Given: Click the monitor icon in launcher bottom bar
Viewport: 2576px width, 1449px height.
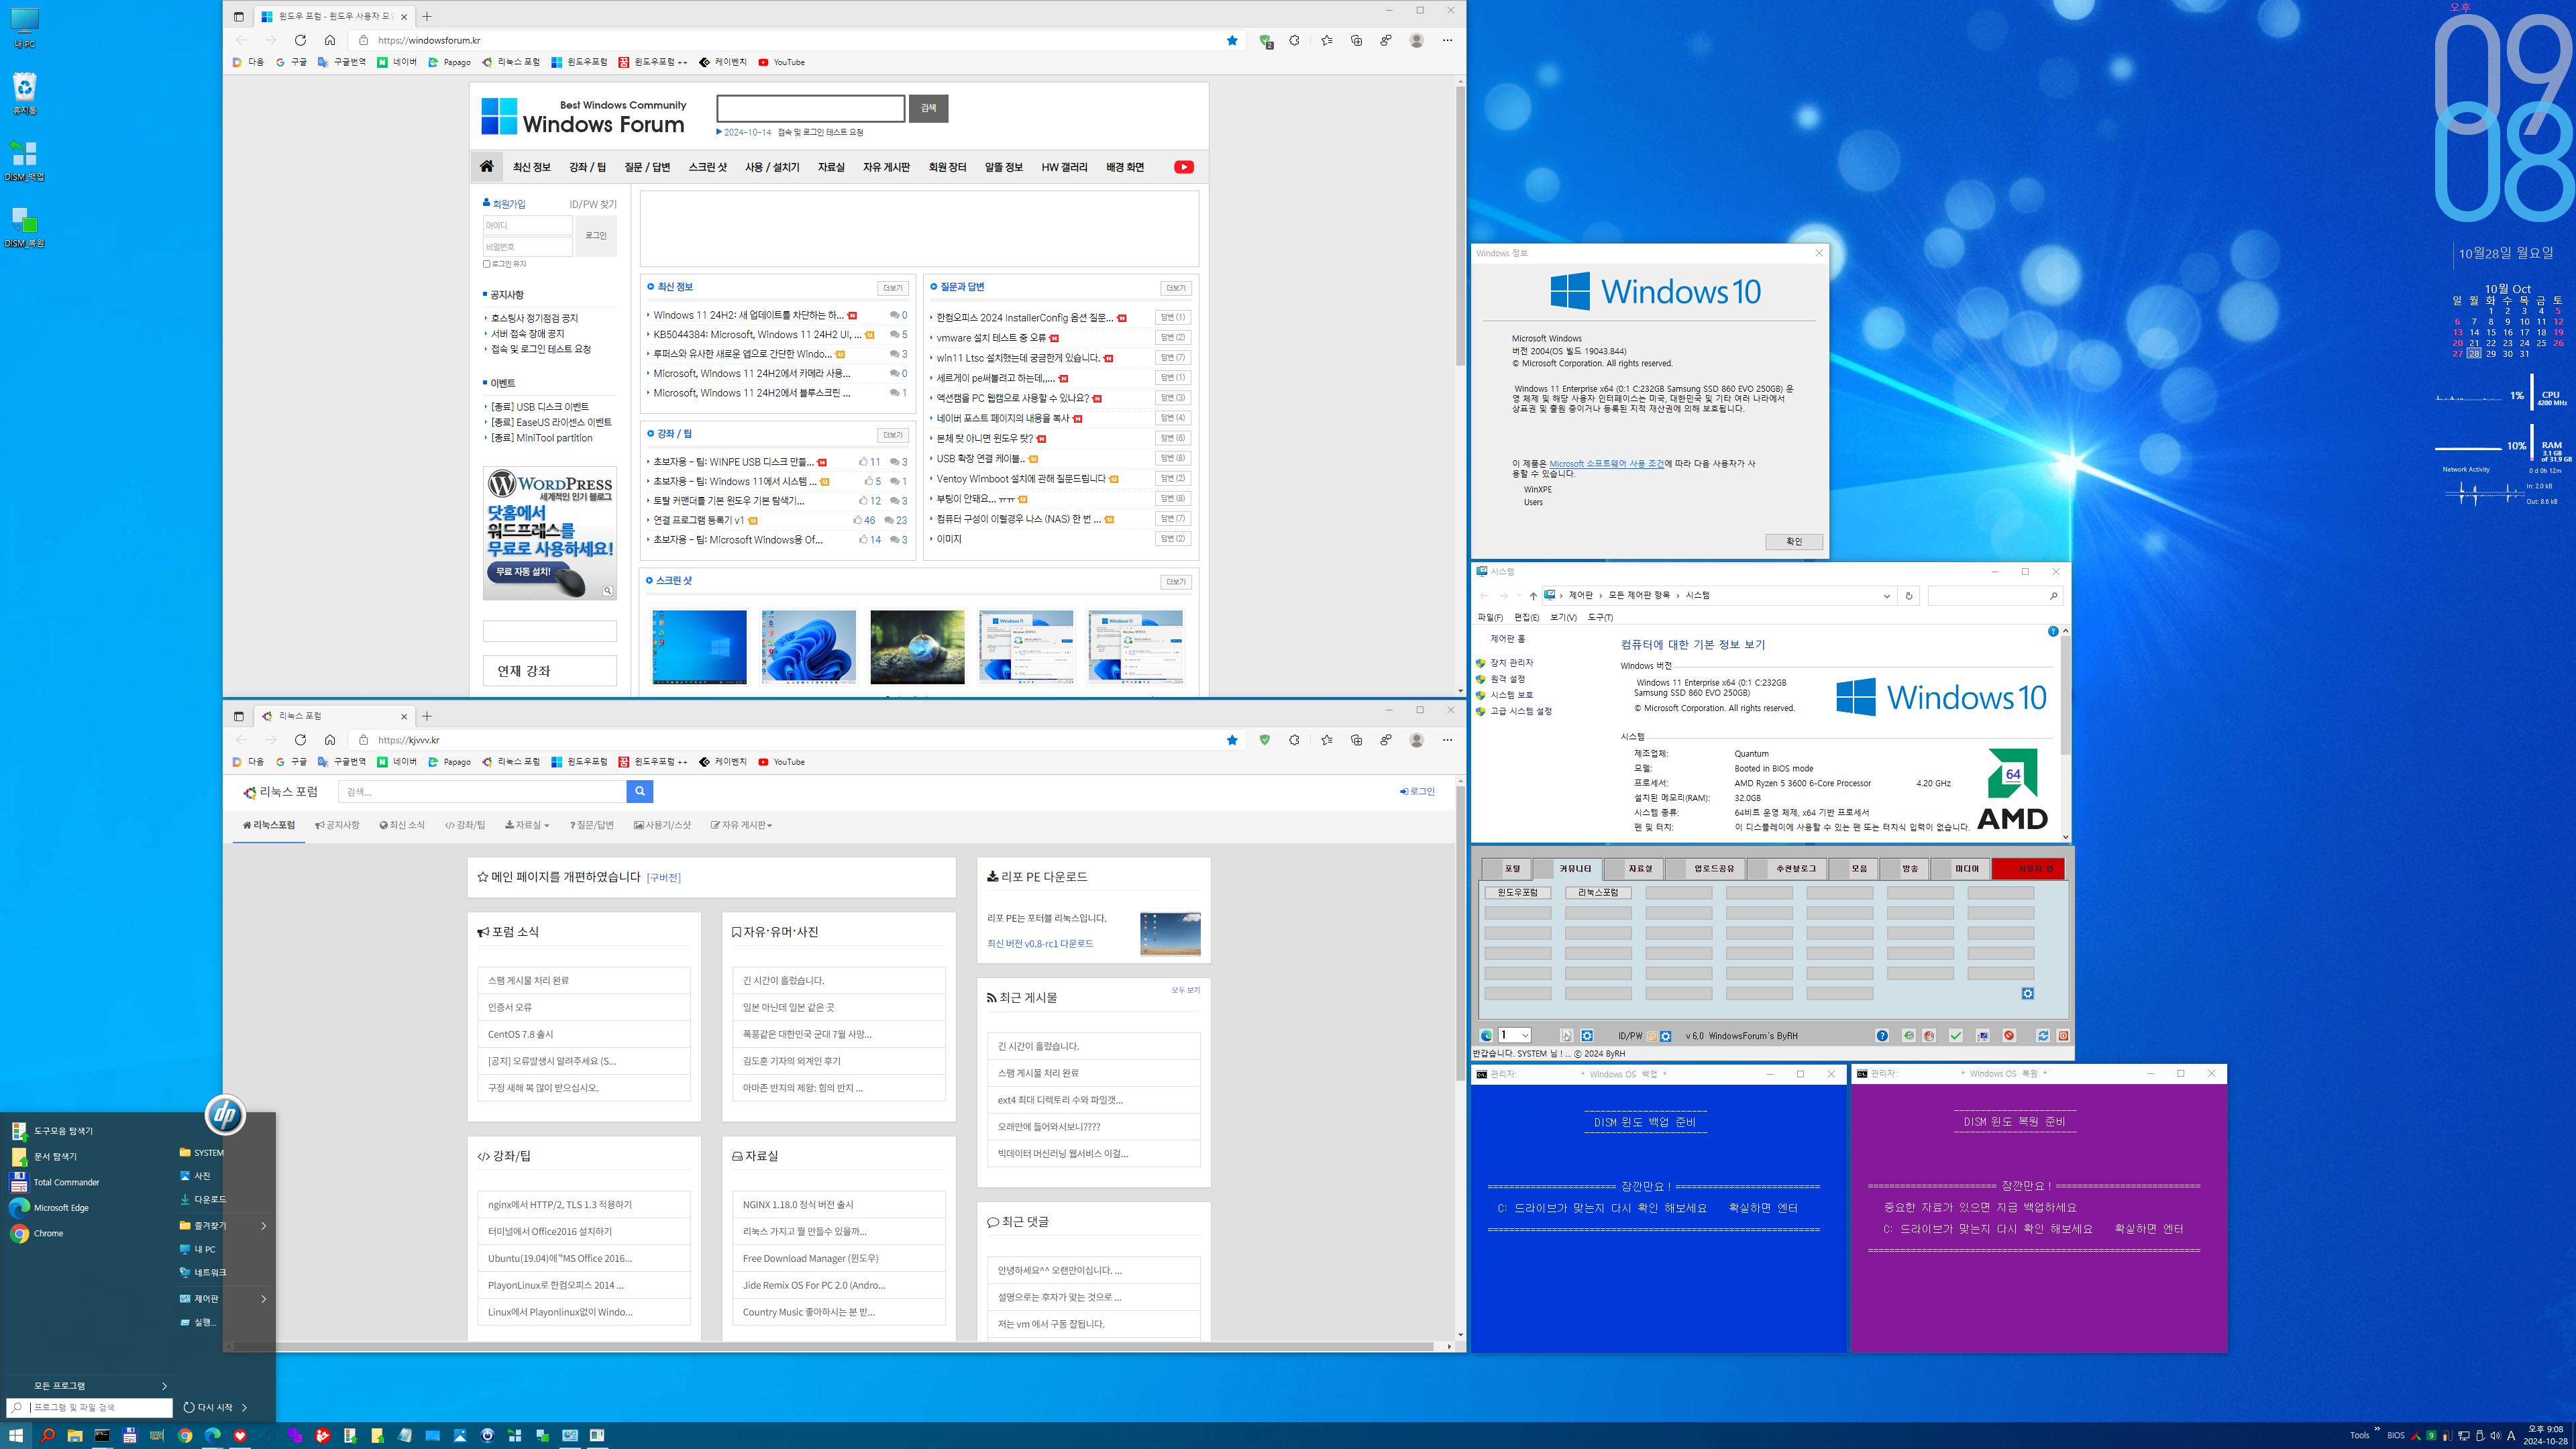Looking at the screenshot, I should point(1983,1036).
